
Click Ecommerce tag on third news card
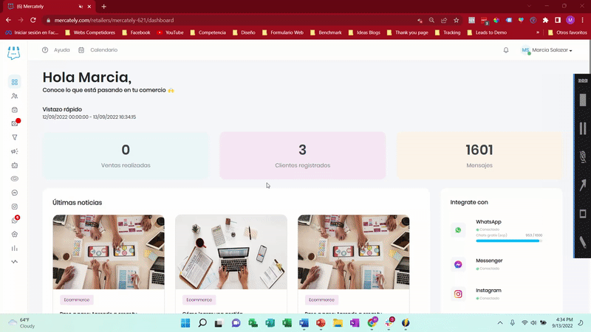click(321, 300)
